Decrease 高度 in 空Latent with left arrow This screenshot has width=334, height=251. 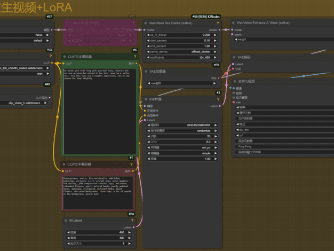click(x=68, y=238)
